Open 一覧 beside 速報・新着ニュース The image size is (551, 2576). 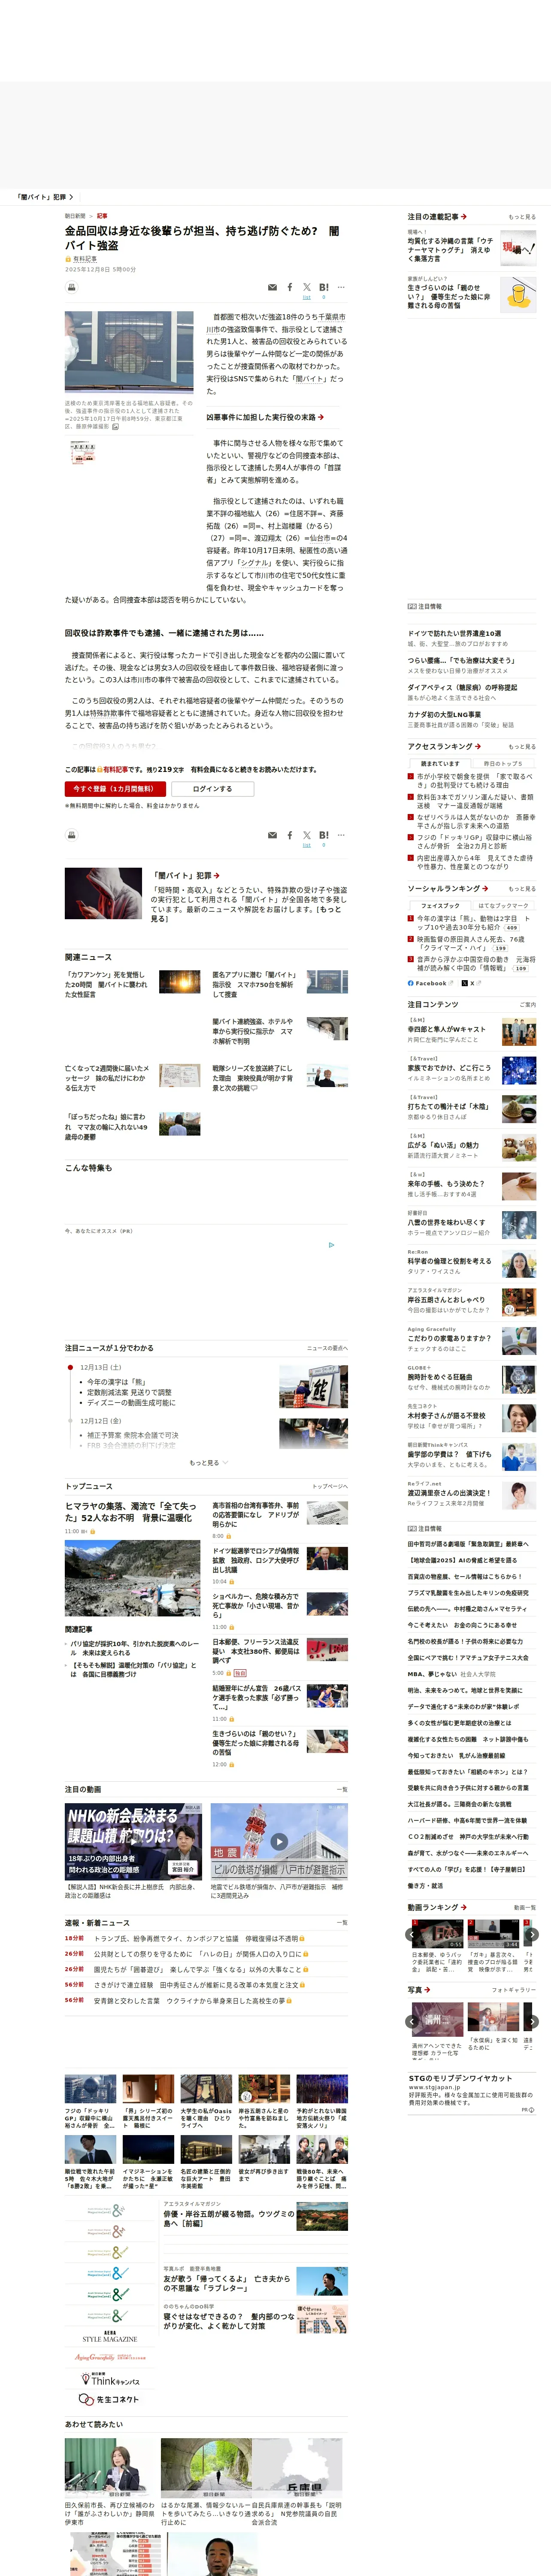pos(342,1922)
